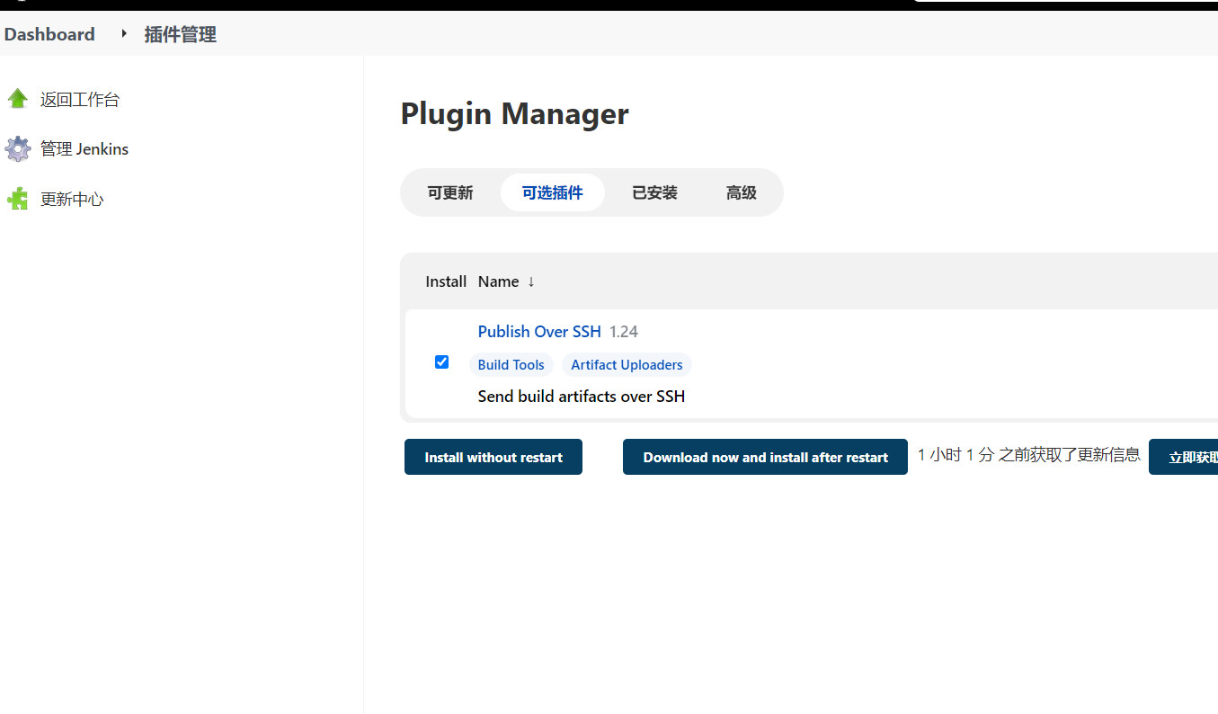The height and width of the screenshot is (714, 1218).
Task: Click the breadcrumb arrow after Dashboard
Action: [124, 34]
